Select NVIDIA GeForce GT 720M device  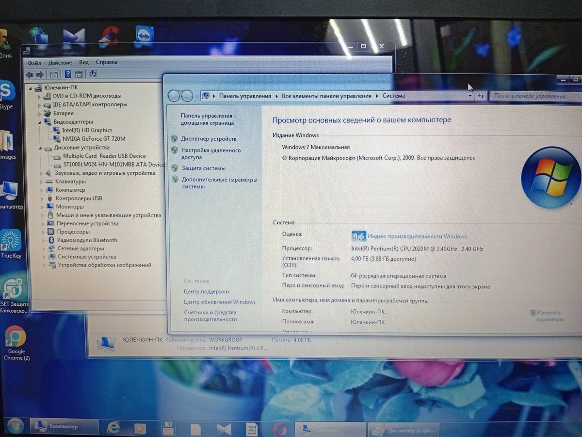(x=94, y=139)
